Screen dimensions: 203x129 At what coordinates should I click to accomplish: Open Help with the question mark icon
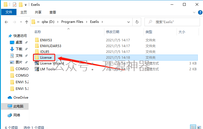pos(200,12)
